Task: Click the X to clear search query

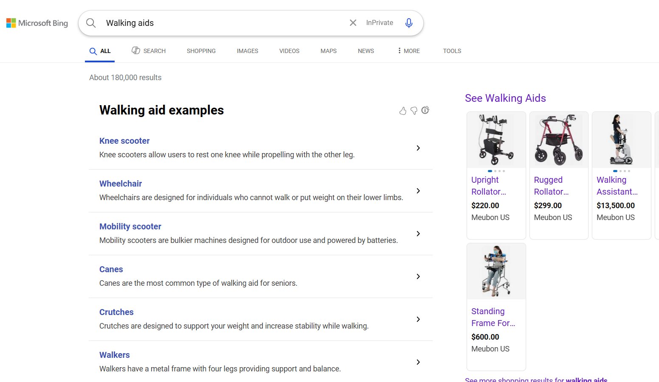Action: point(353,23)
